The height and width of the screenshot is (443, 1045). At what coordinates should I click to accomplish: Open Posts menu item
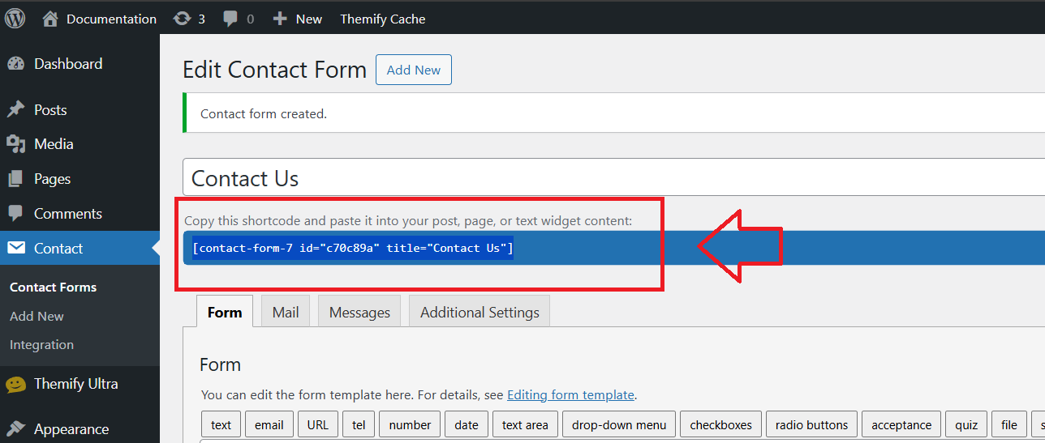(50, 110)
